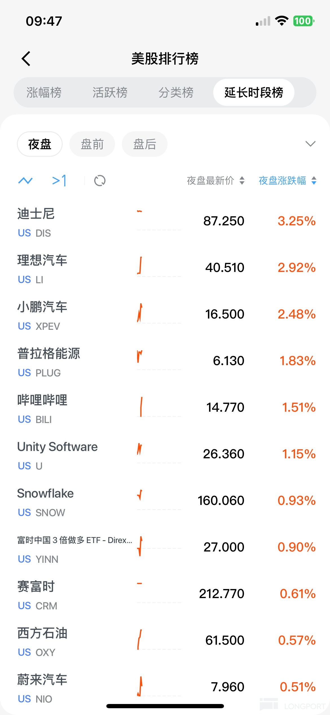
Task: Switch to the 活跃榜 tab
Action: (110, 93)
